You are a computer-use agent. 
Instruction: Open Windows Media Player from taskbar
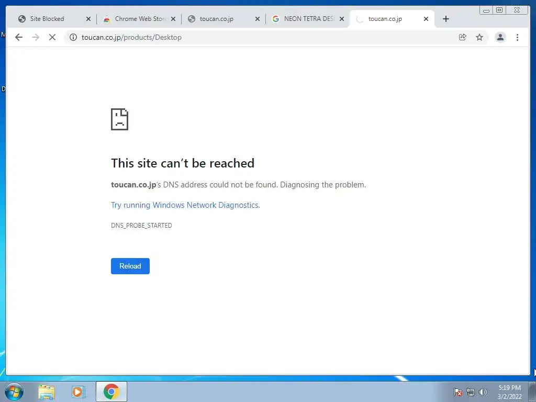(79, 392)
